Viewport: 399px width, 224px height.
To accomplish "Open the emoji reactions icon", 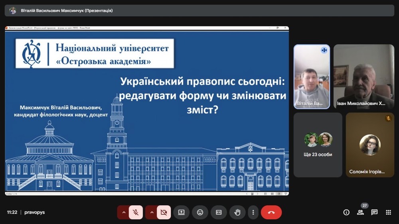I will (200, 212).
